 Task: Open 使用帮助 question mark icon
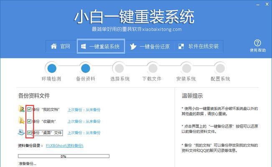click(257, 43)
